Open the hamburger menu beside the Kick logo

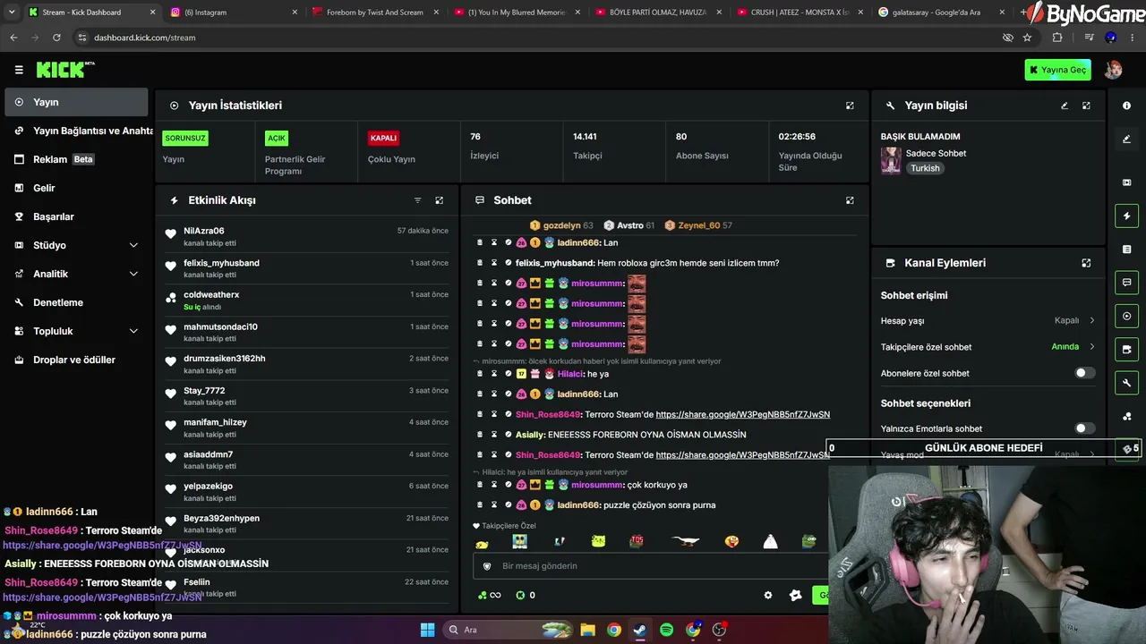pyautogui.click(x=19, y=70)
